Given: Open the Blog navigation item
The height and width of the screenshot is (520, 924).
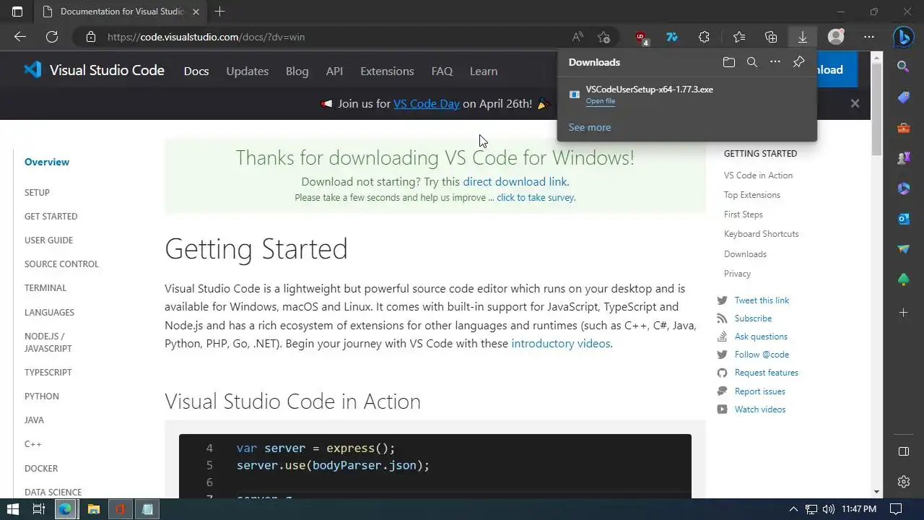Looking at the screenshot, I should 297,71.
